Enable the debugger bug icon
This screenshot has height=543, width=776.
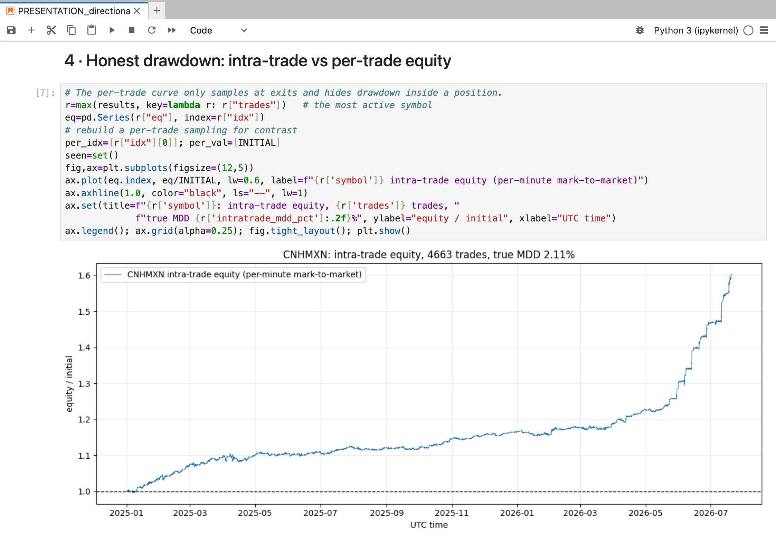pos(640,30)
